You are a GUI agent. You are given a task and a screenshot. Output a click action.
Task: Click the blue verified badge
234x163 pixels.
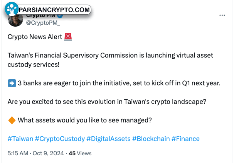pos(60,16)
